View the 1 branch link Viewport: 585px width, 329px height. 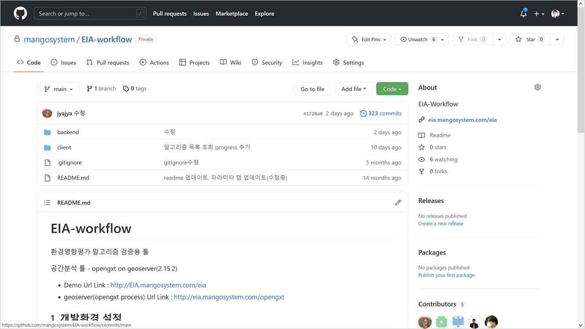101,88
